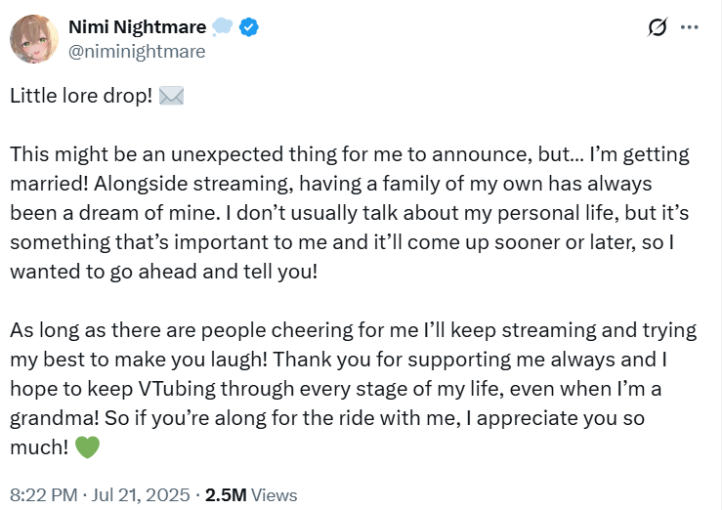Open the @niminightmare handle link
723x510 pixels.
(136, 52)
